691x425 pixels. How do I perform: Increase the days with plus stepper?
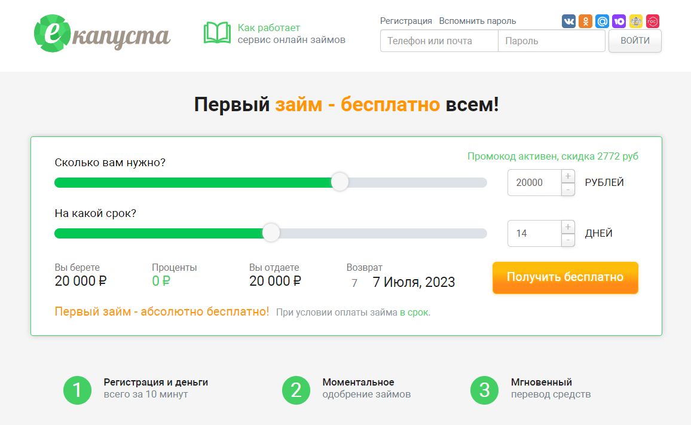568,227
